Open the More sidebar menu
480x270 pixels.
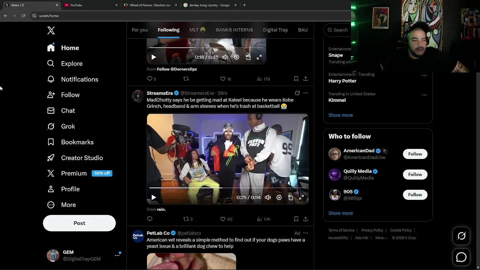61,205
